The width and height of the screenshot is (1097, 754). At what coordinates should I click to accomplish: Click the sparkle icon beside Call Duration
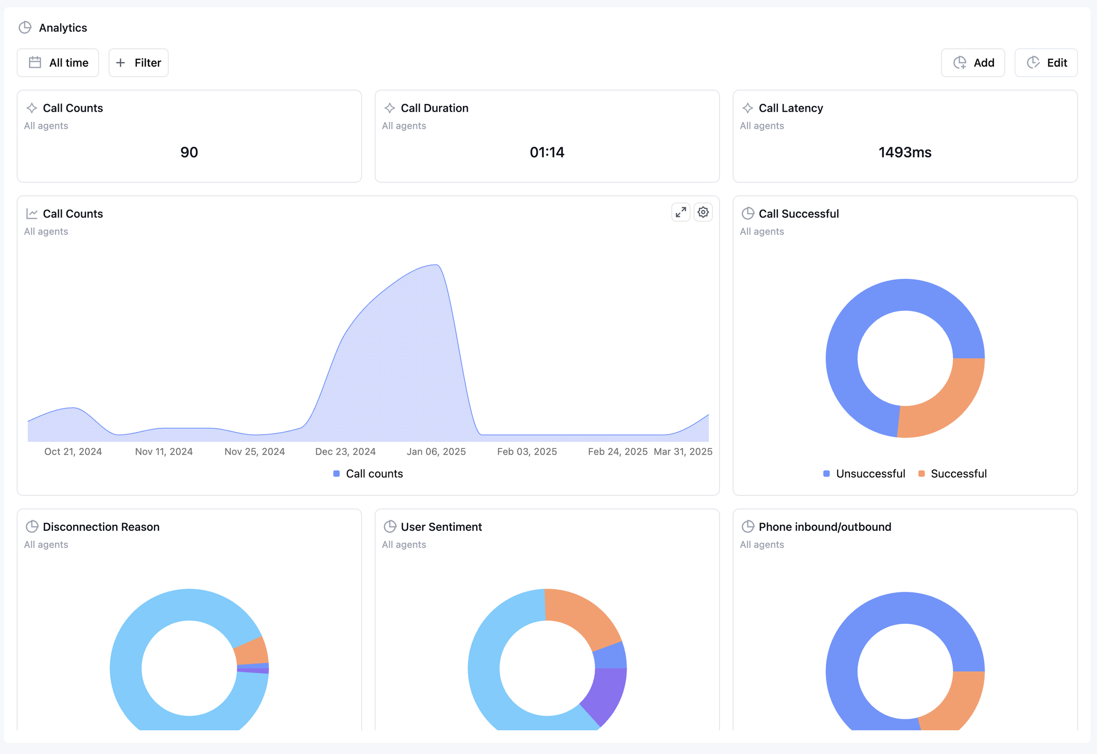coord(389,108)
